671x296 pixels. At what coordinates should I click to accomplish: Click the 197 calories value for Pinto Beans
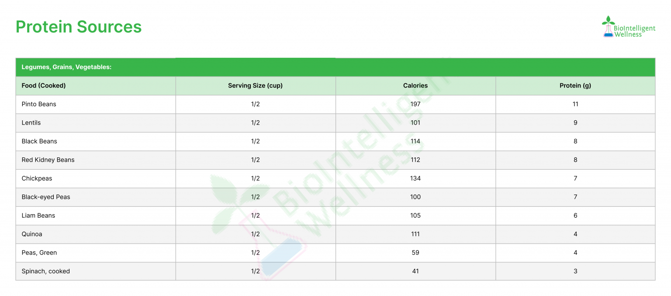pos(415,104)
